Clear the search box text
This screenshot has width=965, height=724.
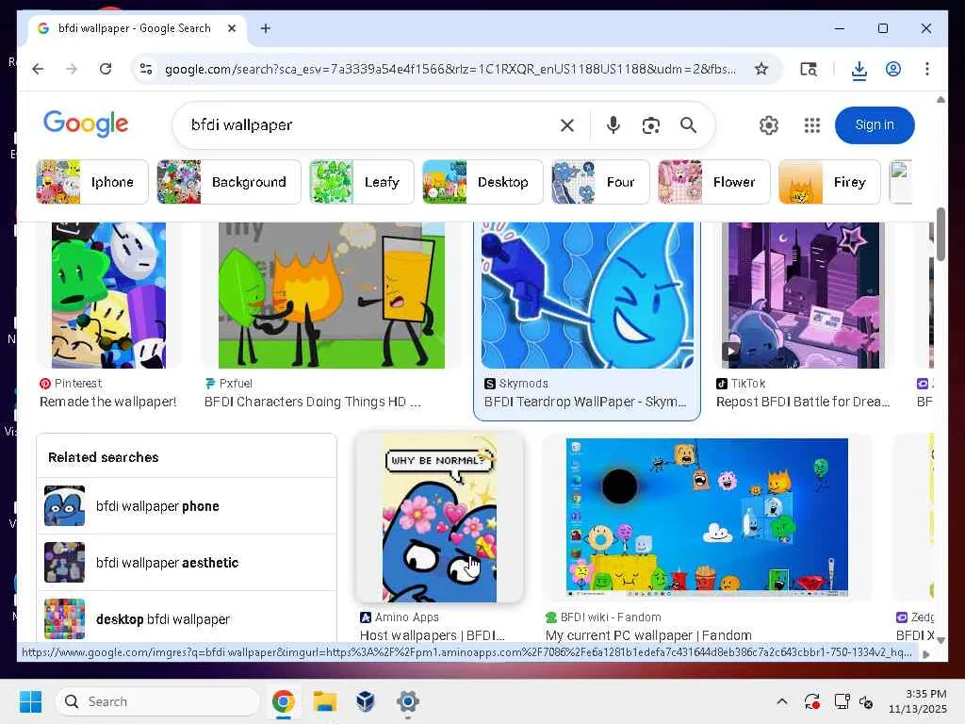pos(567,125)
